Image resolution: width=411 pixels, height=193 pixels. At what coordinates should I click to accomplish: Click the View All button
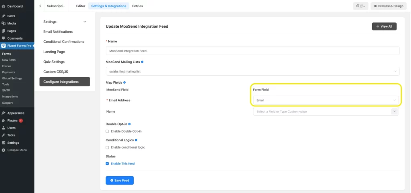pyautogui.click(x=384, y=26)
